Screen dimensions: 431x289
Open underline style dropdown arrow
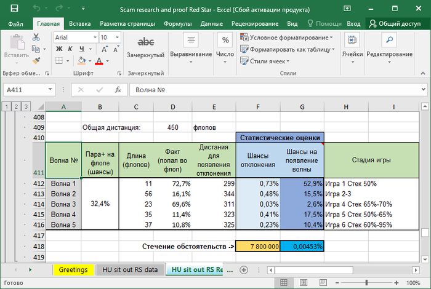pos(90,49)
